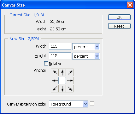135x114 pixels.
Task: Focus the New Size Height field
Action: [60, 56]
